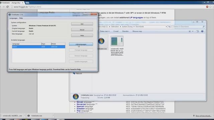Open dropdown arrow for windows6.1-kb download
The height and width of the screenshot is (120, 214).
point(25,116)
